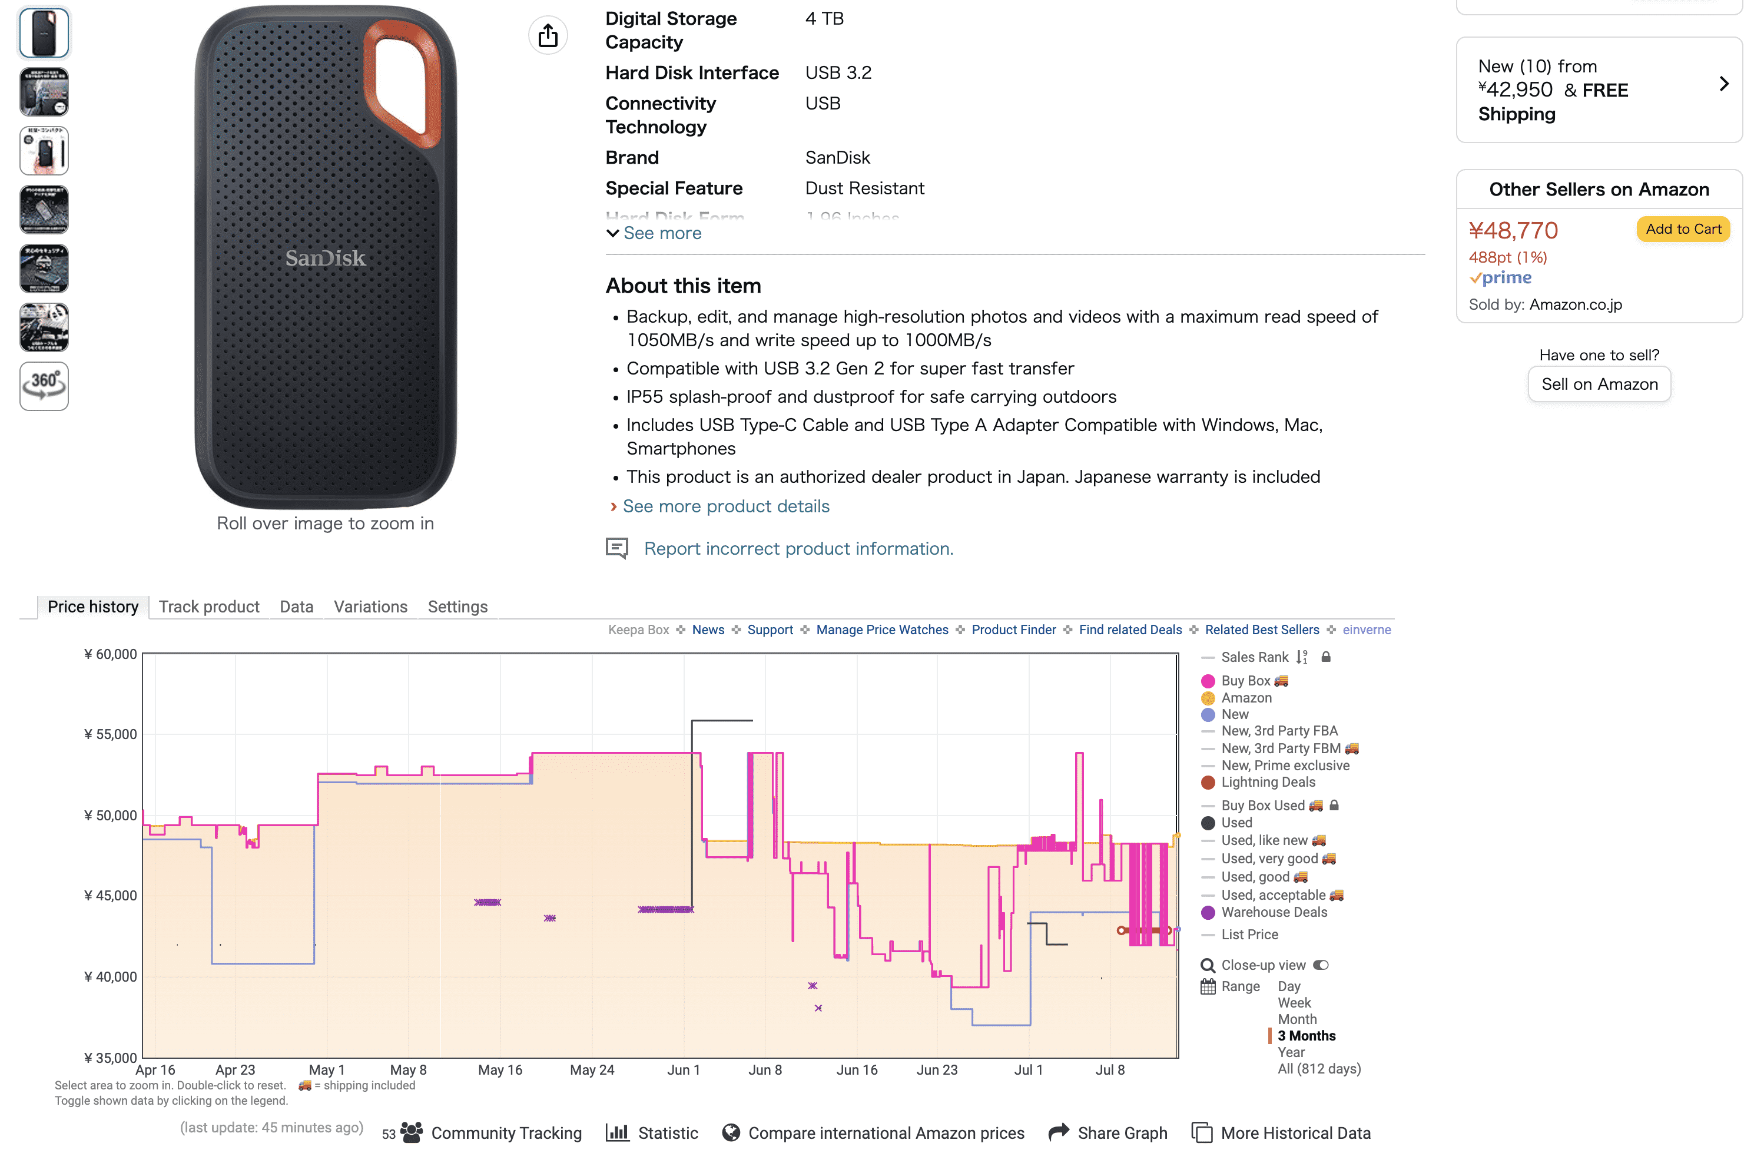Switch to the Track product tab
The image size is (1764, 1153).
pos(209,607)
